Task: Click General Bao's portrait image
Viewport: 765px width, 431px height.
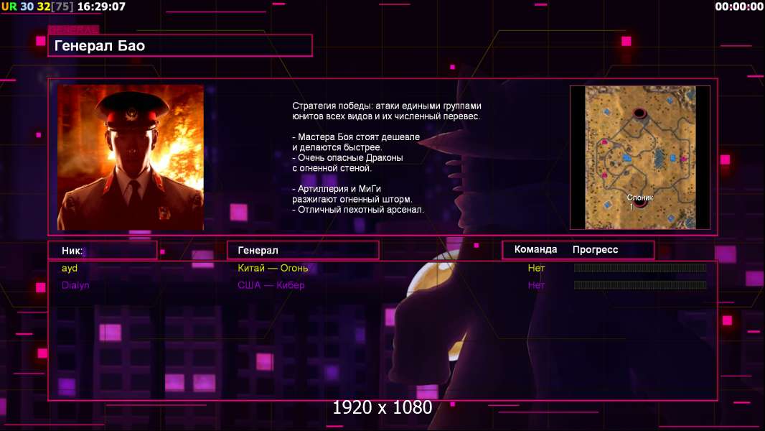Action: pos(131,157)
